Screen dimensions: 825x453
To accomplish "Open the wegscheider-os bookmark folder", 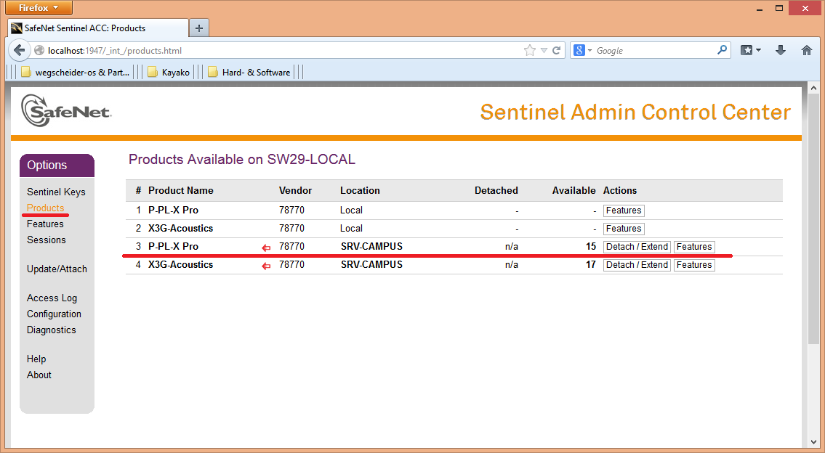I will (76, 73).
